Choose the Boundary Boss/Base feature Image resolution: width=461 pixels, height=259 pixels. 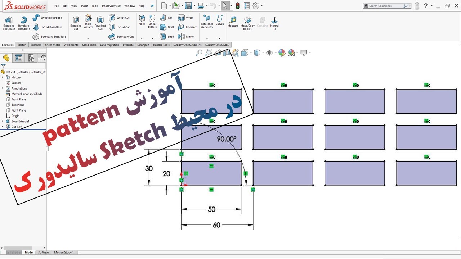49,37
